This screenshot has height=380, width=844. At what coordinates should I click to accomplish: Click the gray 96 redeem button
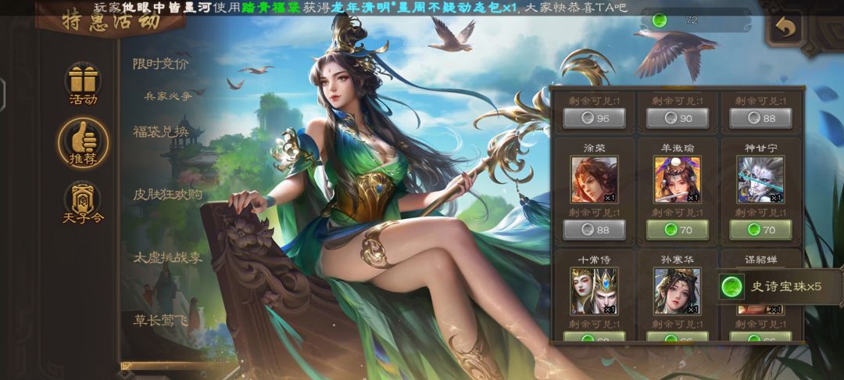[594, 118]
